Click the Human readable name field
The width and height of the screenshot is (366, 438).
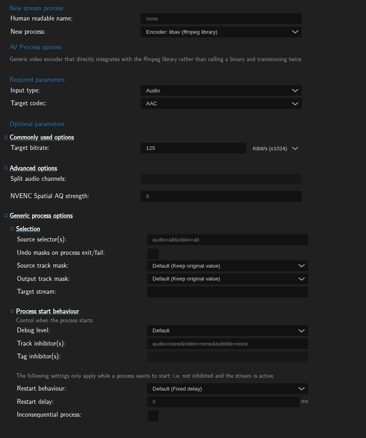(221, 19)
